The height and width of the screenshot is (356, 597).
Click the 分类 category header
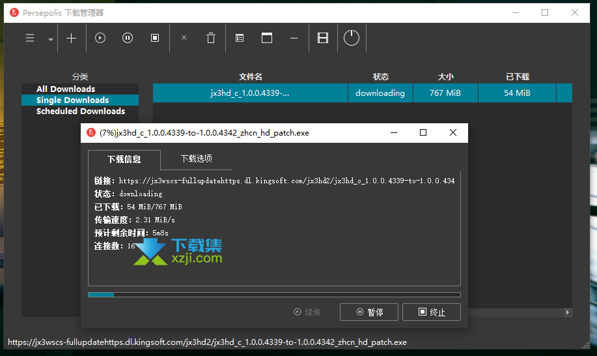tap(80, 77)
